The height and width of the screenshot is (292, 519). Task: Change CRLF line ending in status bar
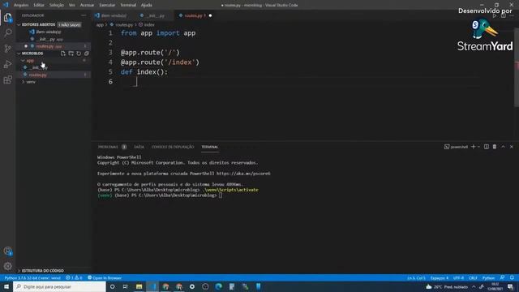(x=473, y=277)
